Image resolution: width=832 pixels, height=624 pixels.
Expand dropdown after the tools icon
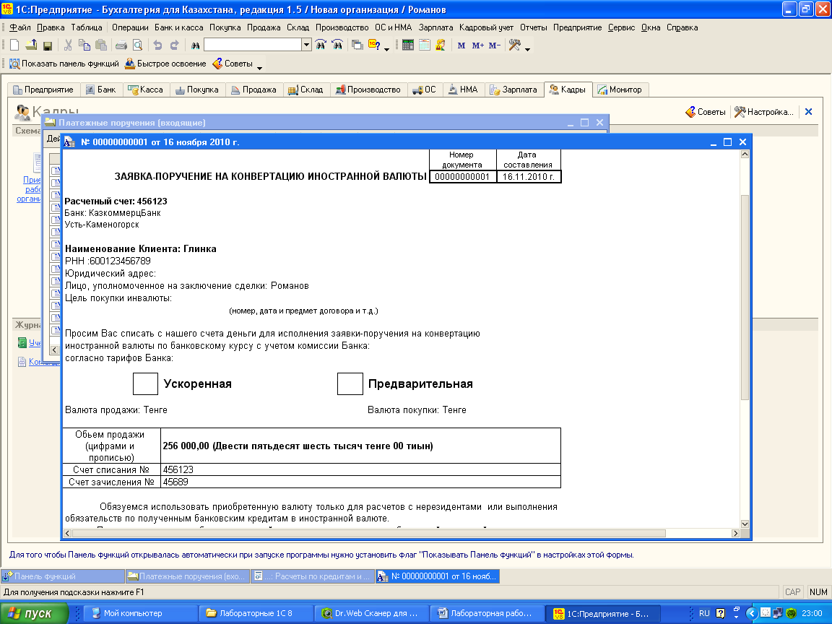tap(527, 49)
